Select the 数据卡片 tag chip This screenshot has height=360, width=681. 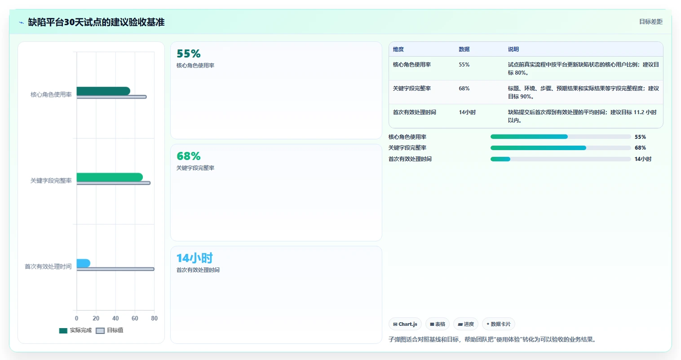coord(498,324)
